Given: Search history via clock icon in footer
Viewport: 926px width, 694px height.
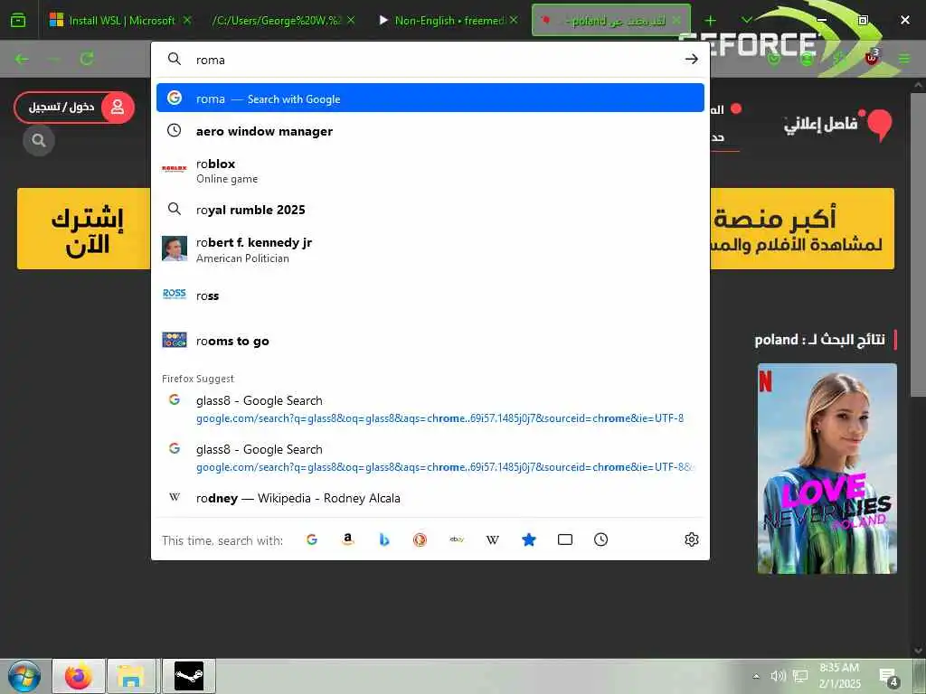Looking at the screenshot, I should [x=601, y=539].
